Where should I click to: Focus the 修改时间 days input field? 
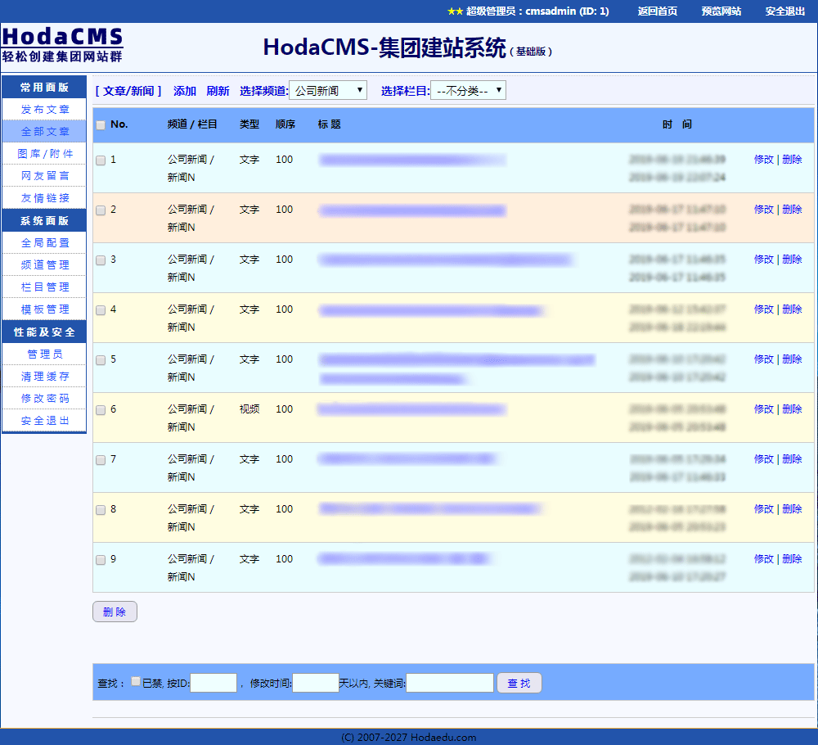click(316, 683)
